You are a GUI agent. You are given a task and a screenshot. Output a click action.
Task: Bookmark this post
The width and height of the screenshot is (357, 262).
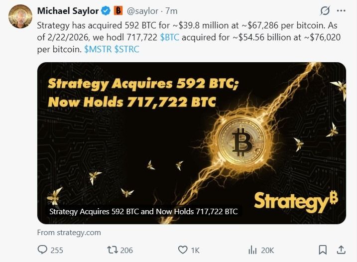tap(323, 250)
